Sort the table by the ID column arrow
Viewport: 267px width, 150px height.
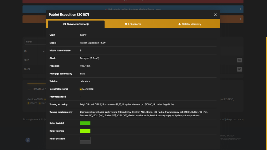tap(44, 52)
